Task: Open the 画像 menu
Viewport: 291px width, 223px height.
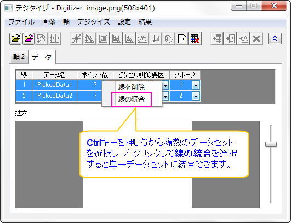Action: point(49,22)
